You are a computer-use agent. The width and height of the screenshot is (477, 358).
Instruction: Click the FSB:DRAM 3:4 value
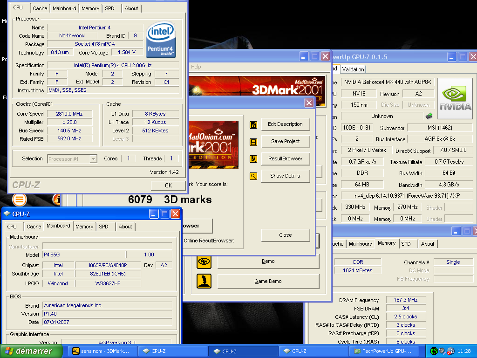pyautogui.click(x=406, y=308)
